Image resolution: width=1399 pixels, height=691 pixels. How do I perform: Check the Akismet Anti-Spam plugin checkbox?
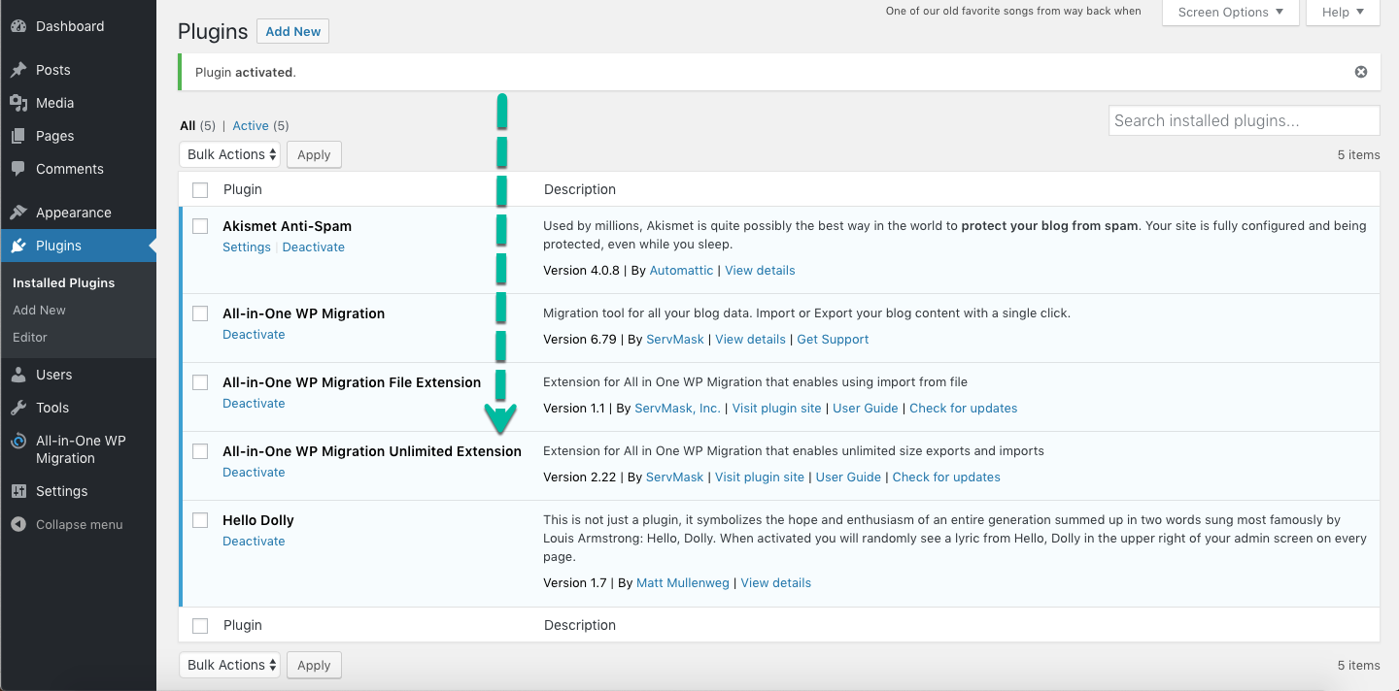click(x=200, y=226)
